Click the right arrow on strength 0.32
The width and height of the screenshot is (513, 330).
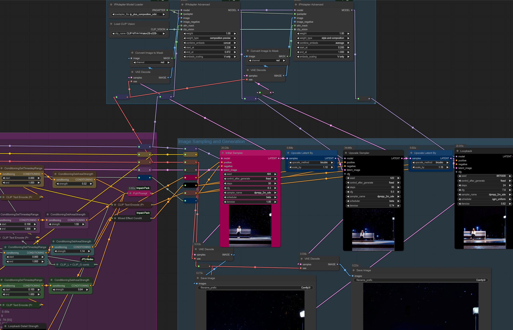[91, 184]
